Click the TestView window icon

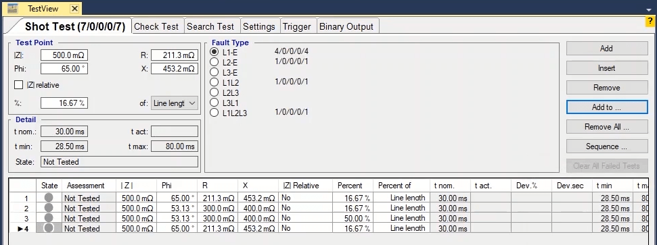click(14, 8)
